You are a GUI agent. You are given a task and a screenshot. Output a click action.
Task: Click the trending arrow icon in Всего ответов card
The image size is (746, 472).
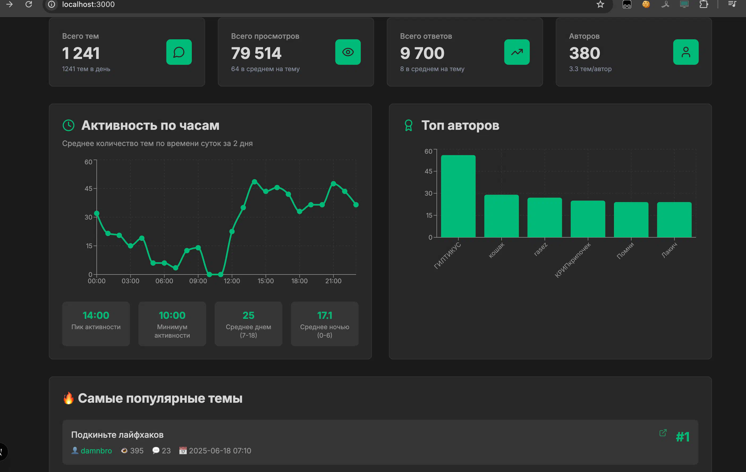pyautogui.click(x=517, y=52)
